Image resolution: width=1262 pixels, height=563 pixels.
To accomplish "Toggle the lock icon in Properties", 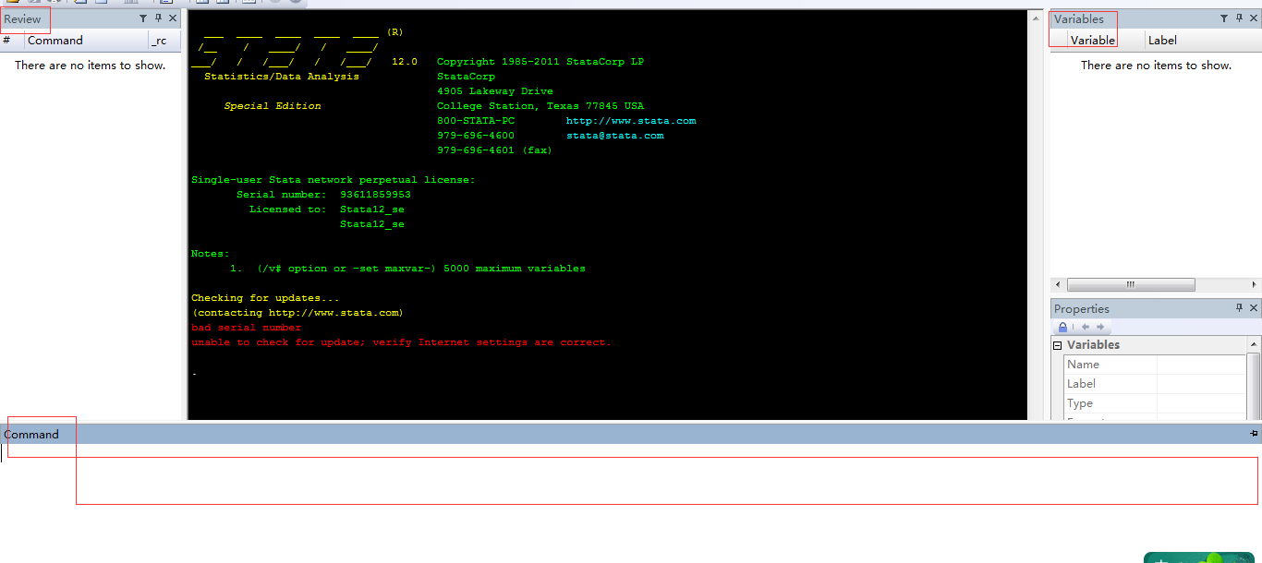I will 1062,327.
